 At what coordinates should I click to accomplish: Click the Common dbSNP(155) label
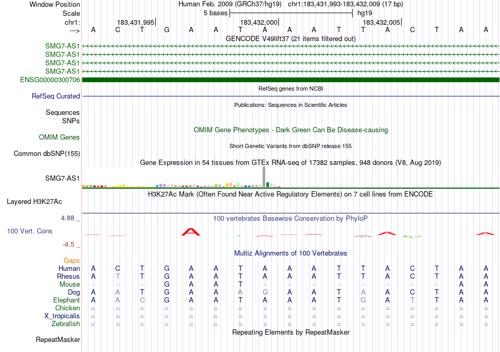coord(46,153)
